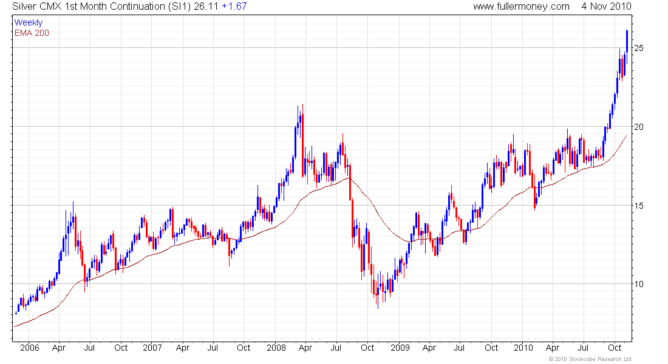Image resolution: width=668 pixels, height=364 pixels.
Task: Click the 15 price axis label
Action: (x=639, y=206)
